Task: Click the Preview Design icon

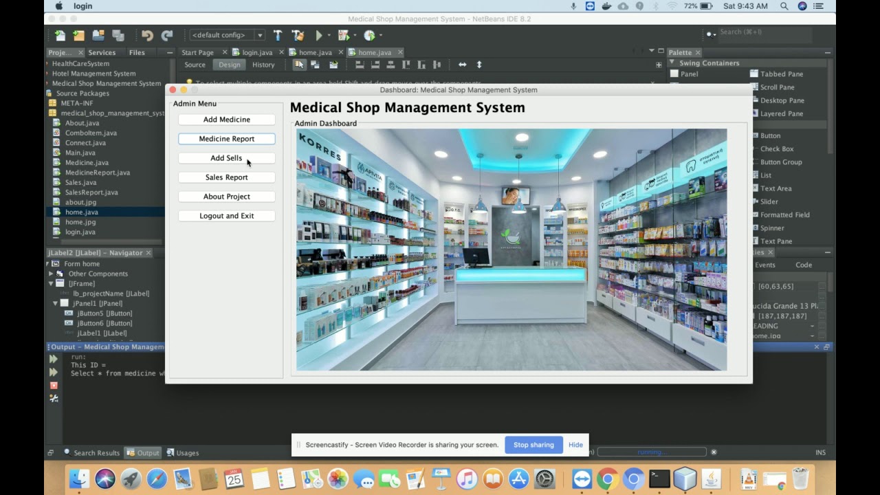Action: pyautogui.click(x=333, y=65)
